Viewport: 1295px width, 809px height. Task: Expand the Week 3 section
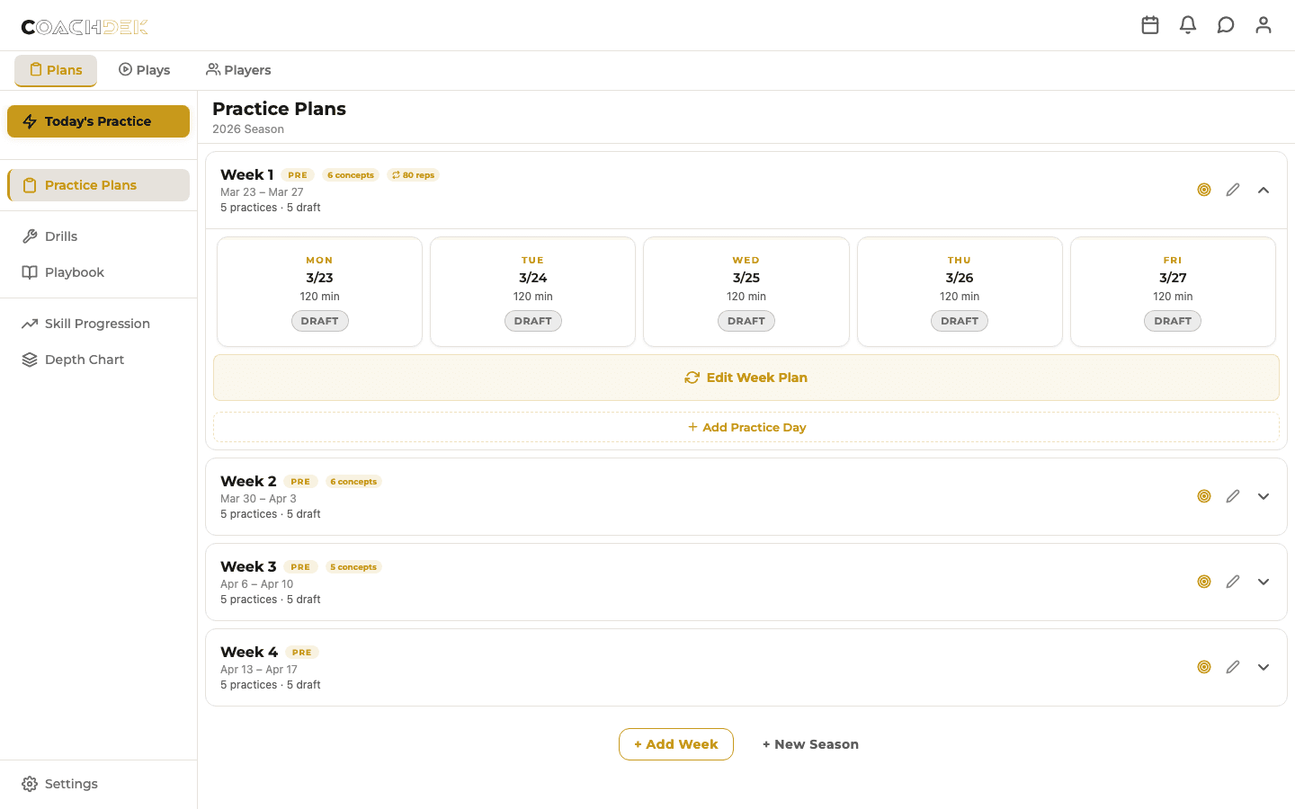1264,581
